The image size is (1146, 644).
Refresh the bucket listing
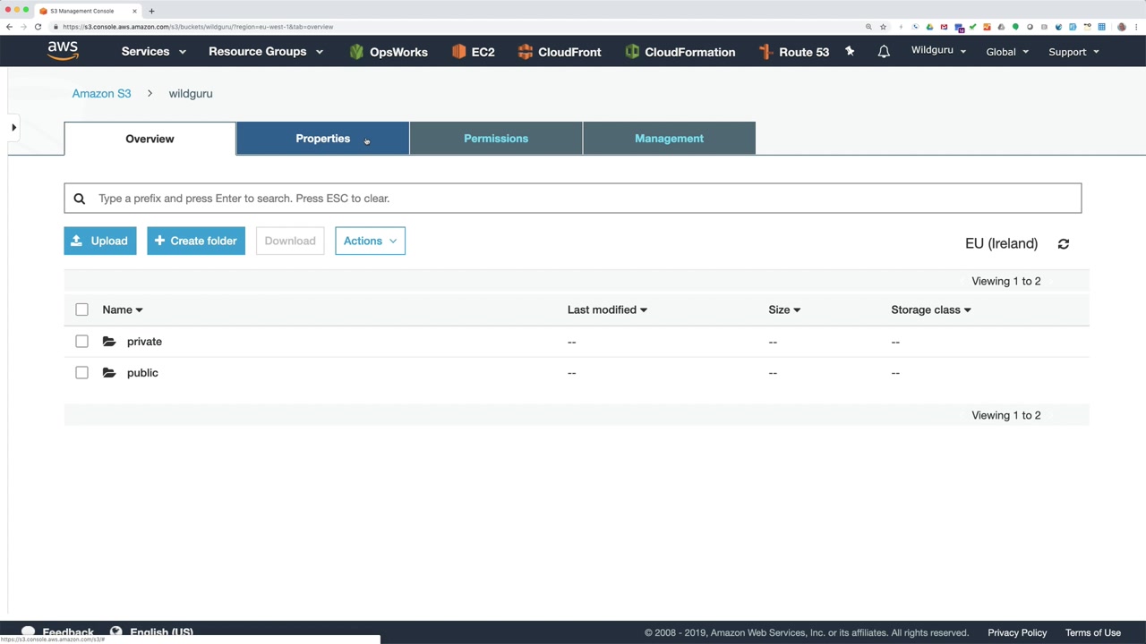tap(1064, 243)
